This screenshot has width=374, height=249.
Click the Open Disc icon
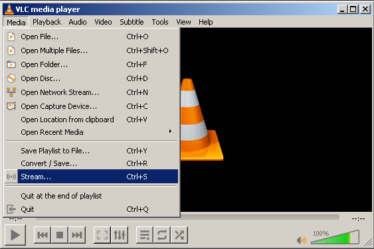[11, 78]
